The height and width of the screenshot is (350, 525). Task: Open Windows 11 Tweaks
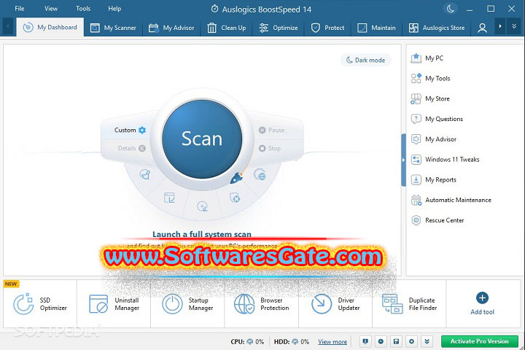pos(445,160)
